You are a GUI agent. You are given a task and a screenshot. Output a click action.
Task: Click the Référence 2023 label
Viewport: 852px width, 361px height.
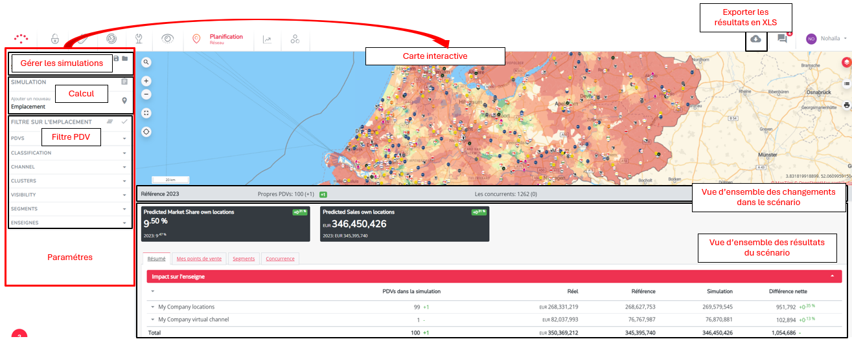coord(160,193)
